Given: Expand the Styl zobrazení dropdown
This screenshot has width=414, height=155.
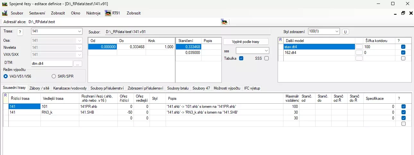Looking at the screenshot, I should pyautogui.click(x=337, y=31).
